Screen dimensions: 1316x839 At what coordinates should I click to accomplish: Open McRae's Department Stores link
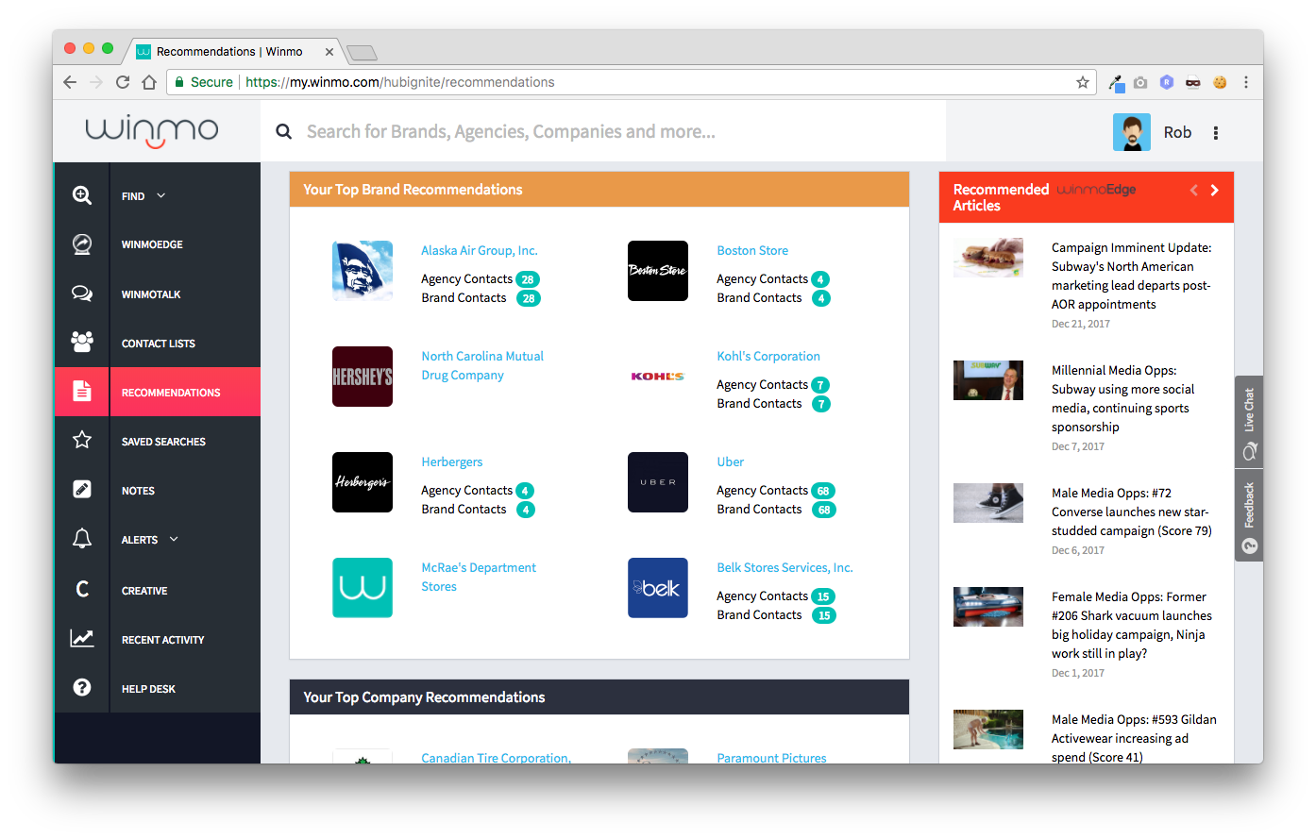(x=479, y=577)
